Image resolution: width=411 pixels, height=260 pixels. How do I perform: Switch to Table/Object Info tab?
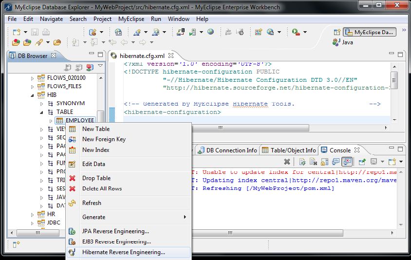point(289,150)
